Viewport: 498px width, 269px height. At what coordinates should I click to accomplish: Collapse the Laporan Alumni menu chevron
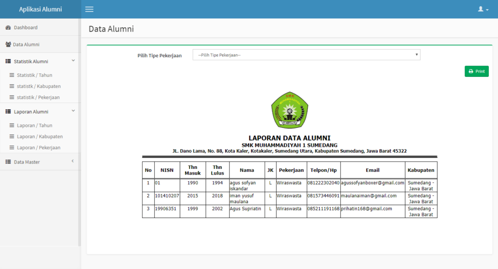[73, 111]
